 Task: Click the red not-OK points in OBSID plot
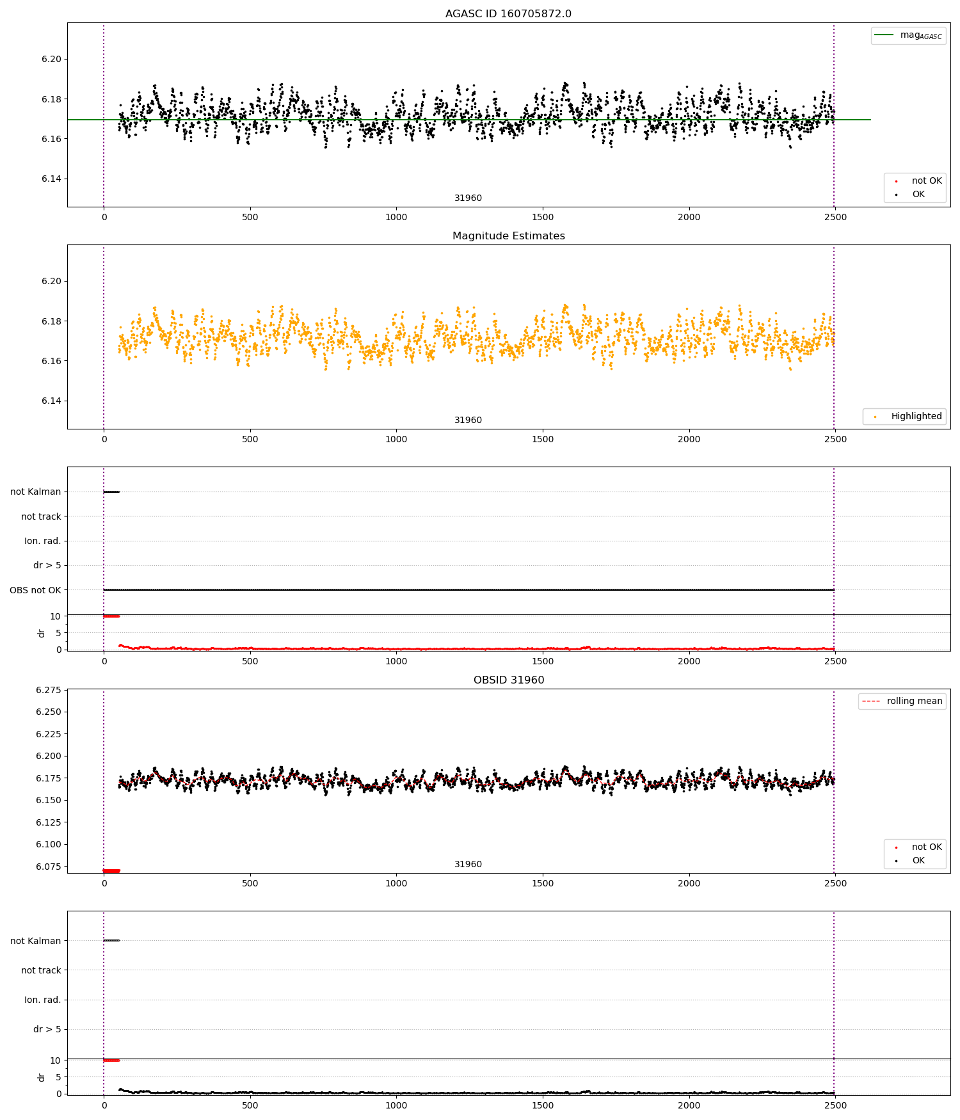[x=111, y=870]
